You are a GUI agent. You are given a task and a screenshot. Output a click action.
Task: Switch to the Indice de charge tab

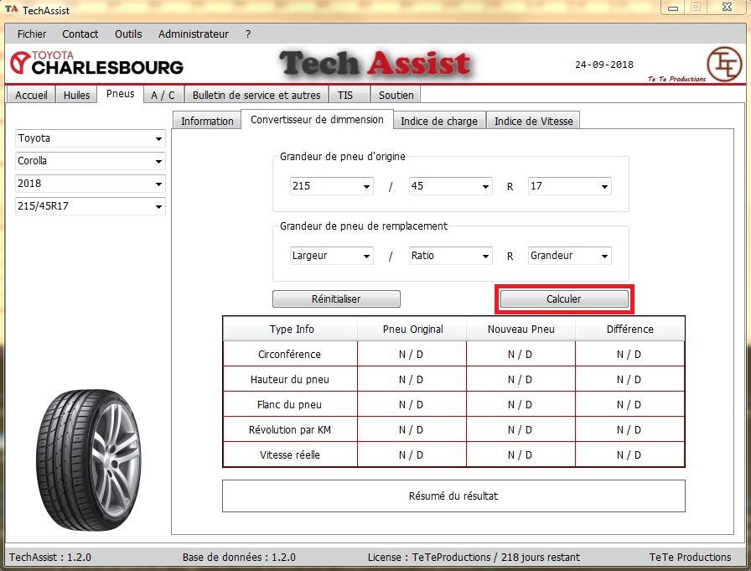(438, 121)
